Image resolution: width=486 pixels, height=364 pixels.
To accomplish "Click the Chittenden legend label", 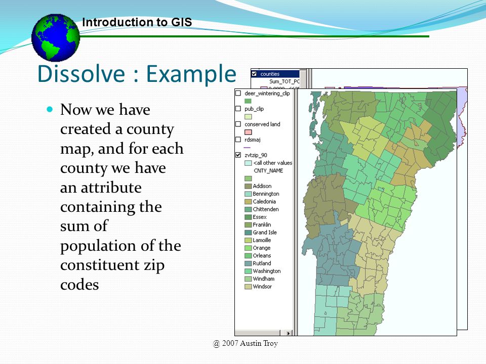I will tap(266, 209).
